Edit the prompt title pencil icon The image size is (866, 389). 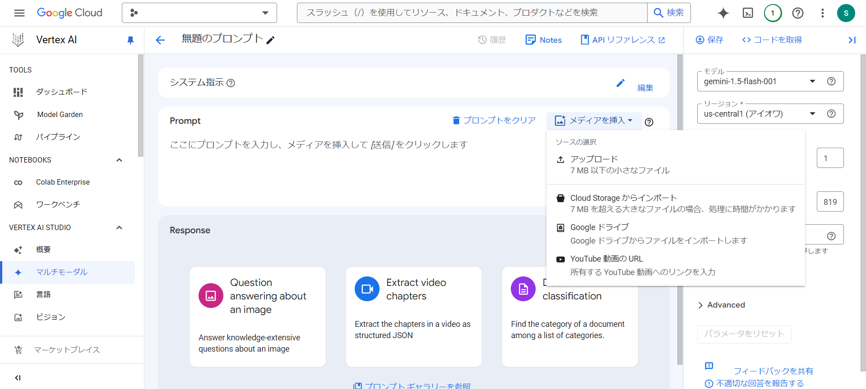[270, 40]
